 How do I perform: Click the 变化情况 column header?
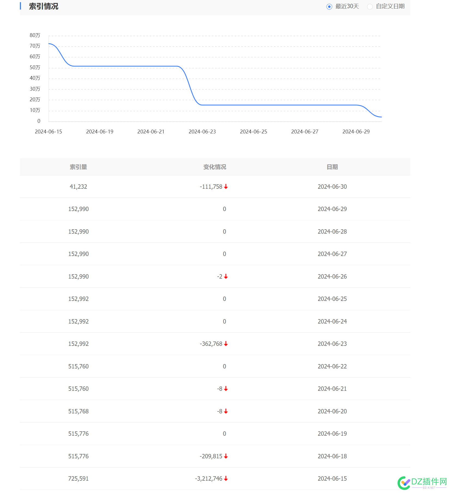tap(215, 167)
